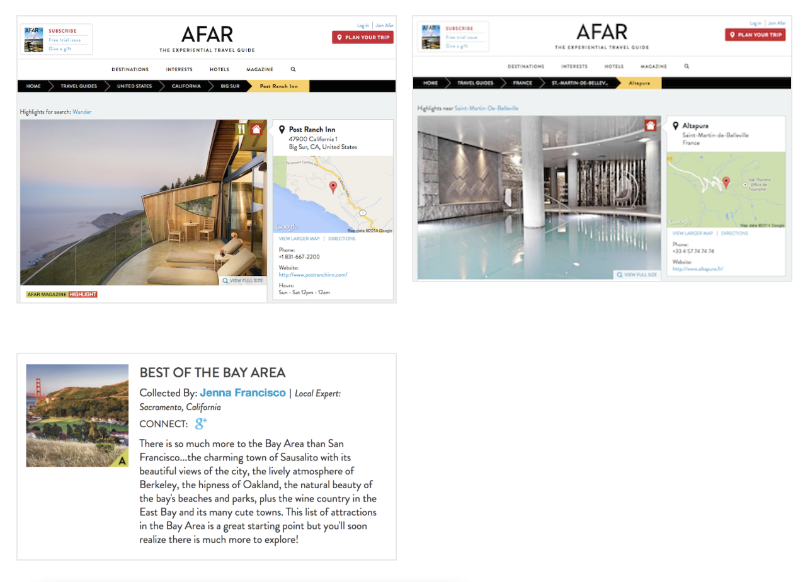Viewport: 810px width, 582px height.
Task: Go to Home breadcrumb on Post Ranch page
Action: (33, 86)
